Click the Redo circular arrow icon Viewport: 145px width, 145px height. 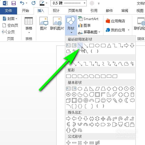coord(33,3)
